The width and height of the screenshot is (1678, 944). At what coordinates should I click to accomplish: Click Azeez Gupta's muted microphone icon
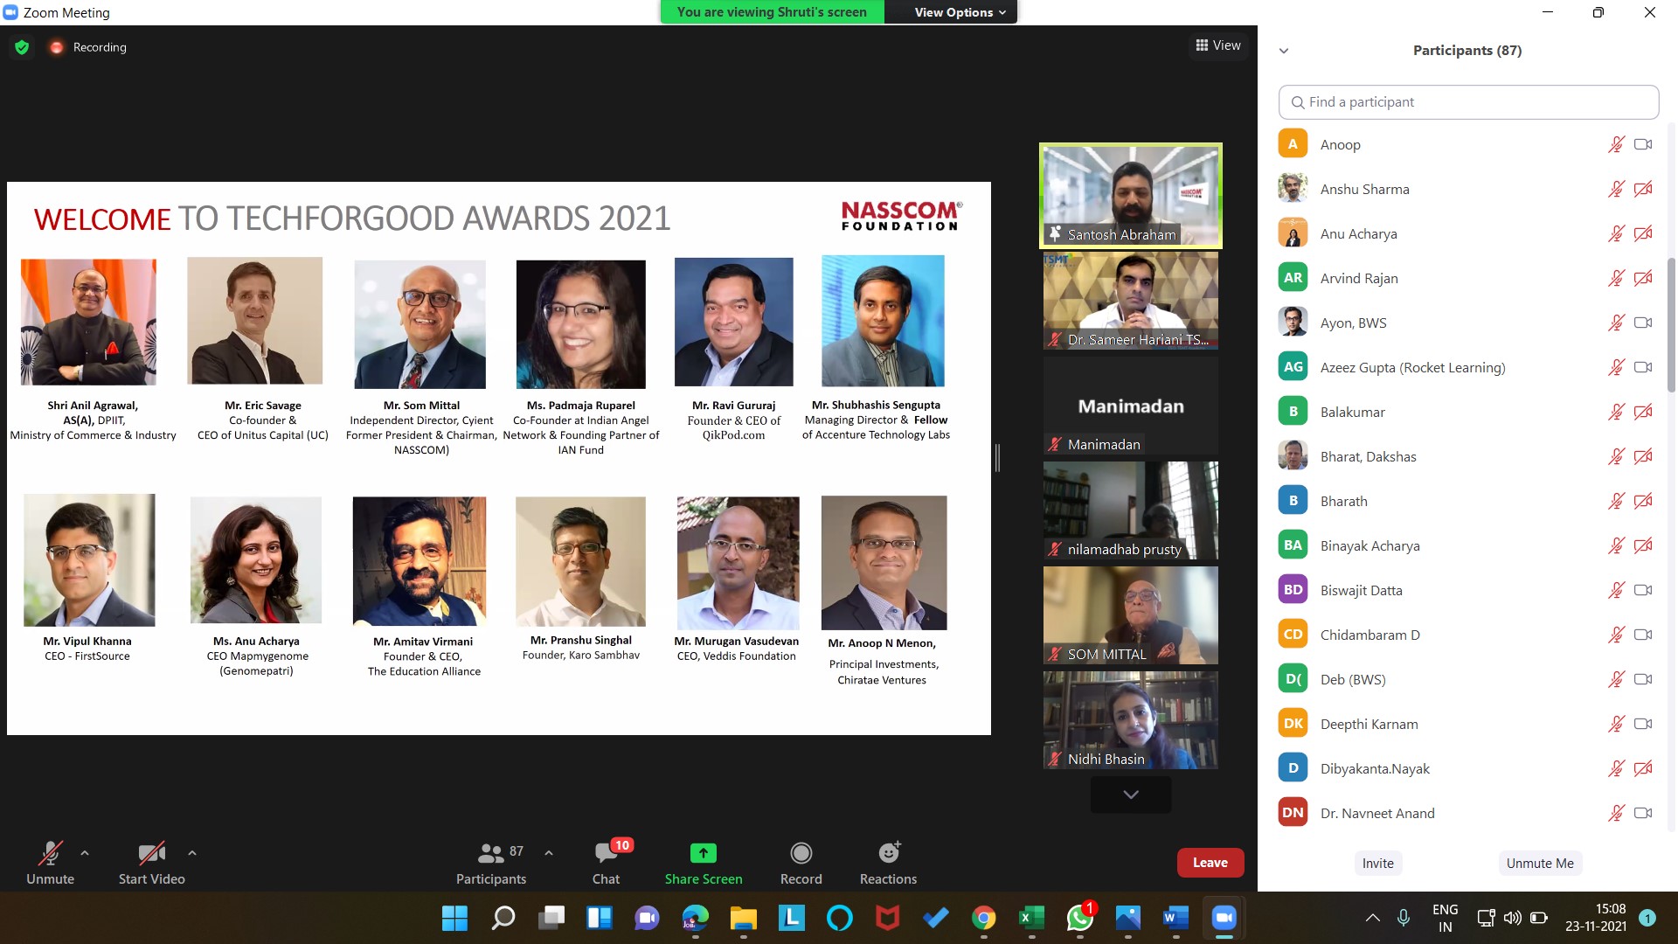click(1616, 367)
